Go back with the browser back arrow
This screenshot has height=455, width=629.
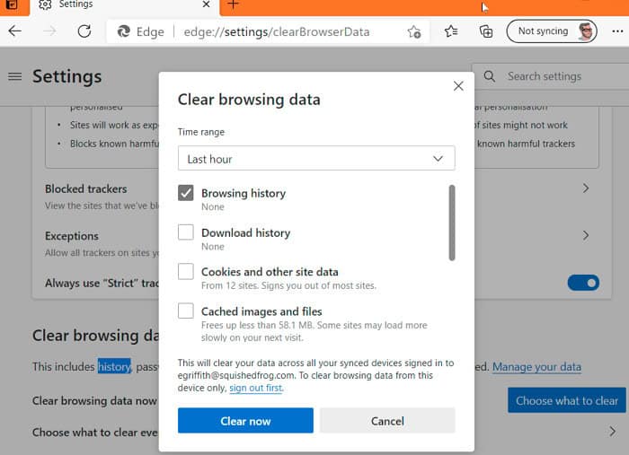15,31
